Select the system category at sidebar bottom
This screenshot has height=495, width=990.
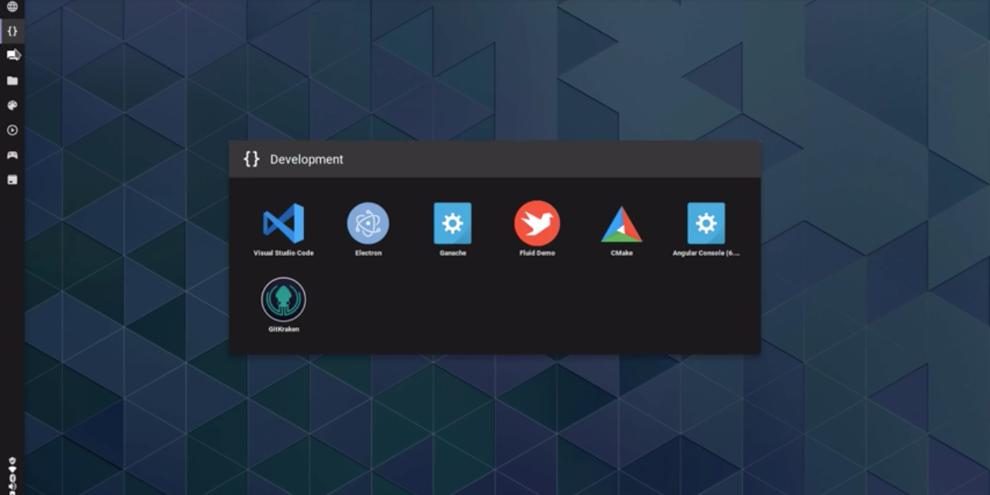click(x=12, y=179)
